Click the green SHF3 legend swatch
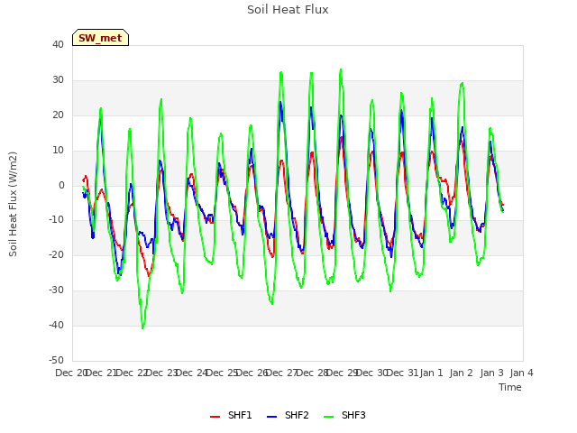577x433 pixels. [328, 417]
